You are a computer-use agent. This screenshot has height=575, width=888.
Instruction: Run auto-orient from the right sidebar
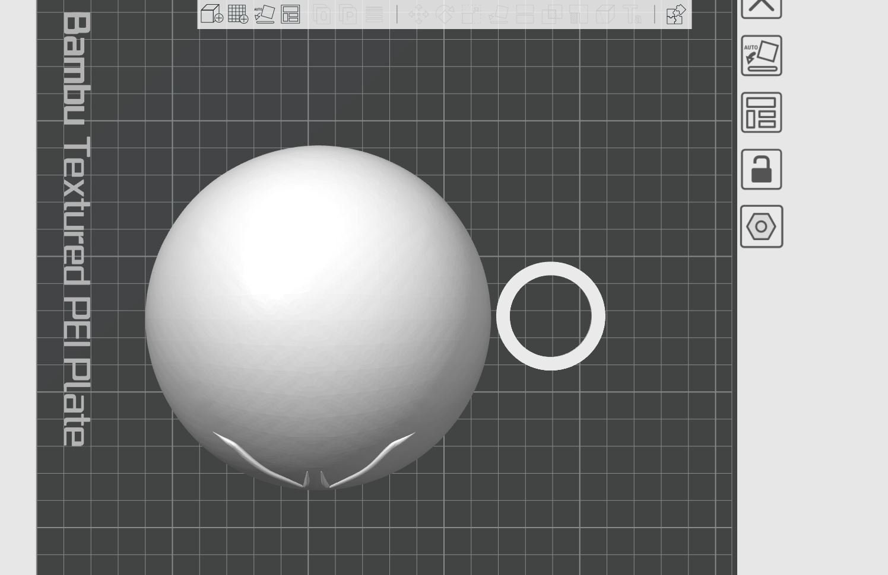pos(761,55)
